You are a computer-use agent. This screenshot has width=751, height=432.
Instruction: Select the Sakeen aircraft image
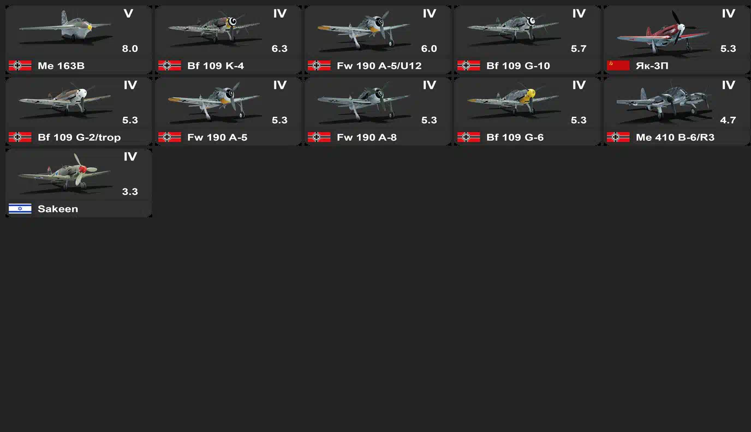click(65, 171)
